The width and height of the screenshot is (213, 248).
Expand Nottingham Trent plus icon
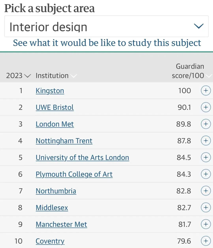(x=206, y=141)
